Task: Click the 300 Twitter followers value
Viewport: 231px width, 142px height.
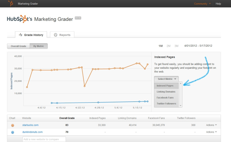Action: [193, 125]
